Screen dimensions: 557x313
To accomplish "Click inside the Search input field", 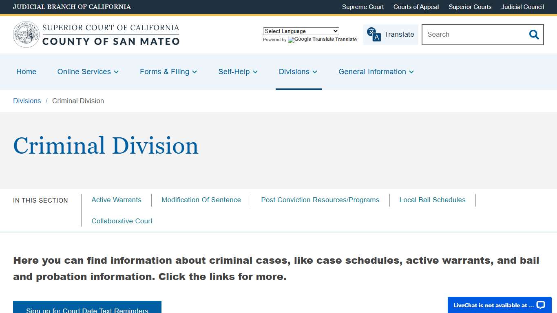I will click(473, 35).
